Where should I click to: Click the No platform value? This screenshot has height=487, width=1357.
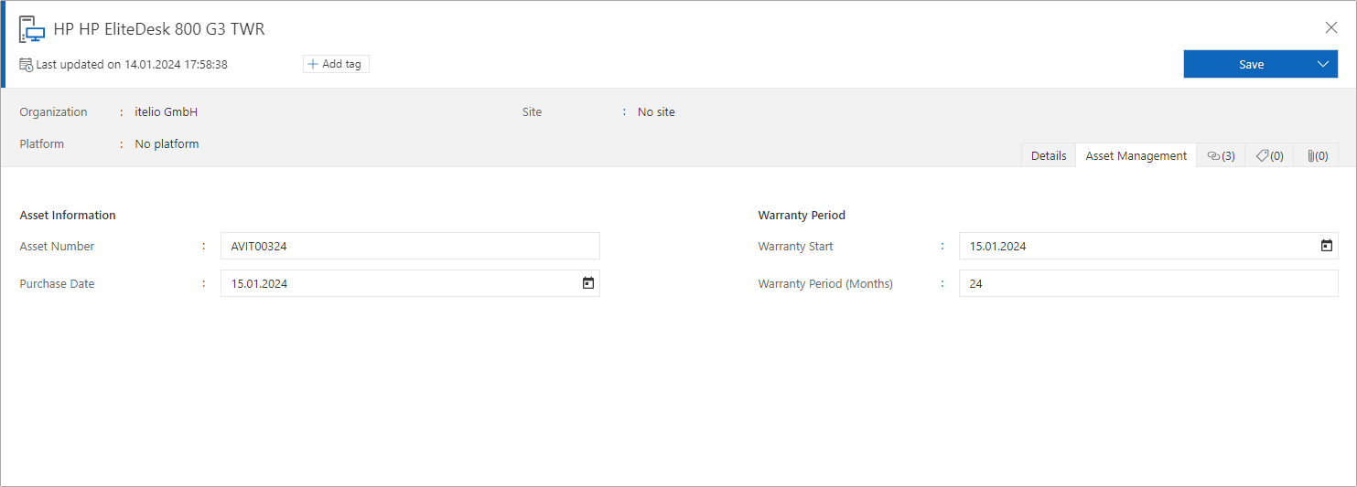[167, 144]
